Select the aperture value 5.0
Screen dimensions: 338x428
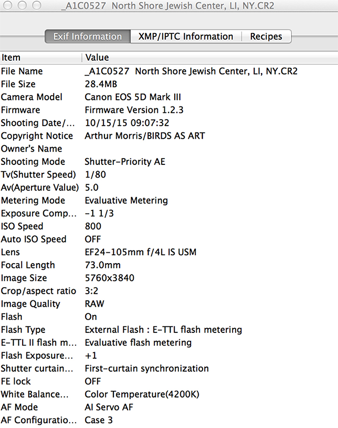pyautogui.click(x=92, y=187)
